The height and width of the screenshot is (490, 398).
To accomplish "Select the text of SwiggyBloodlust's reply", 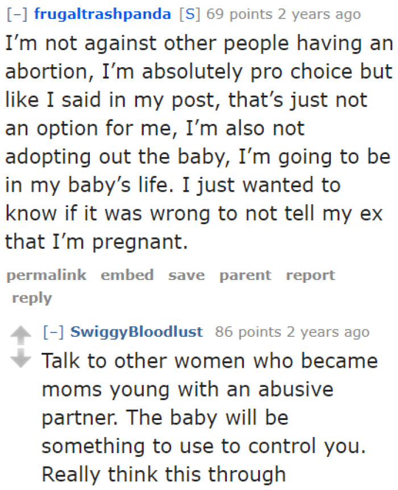I will click(210, 417).
